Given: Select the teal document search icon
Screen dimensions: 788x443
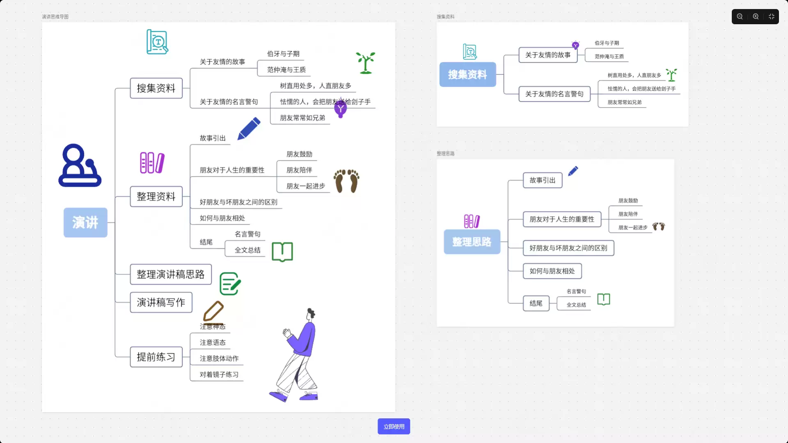Looking at the screenshot, I should coord(157,41).
